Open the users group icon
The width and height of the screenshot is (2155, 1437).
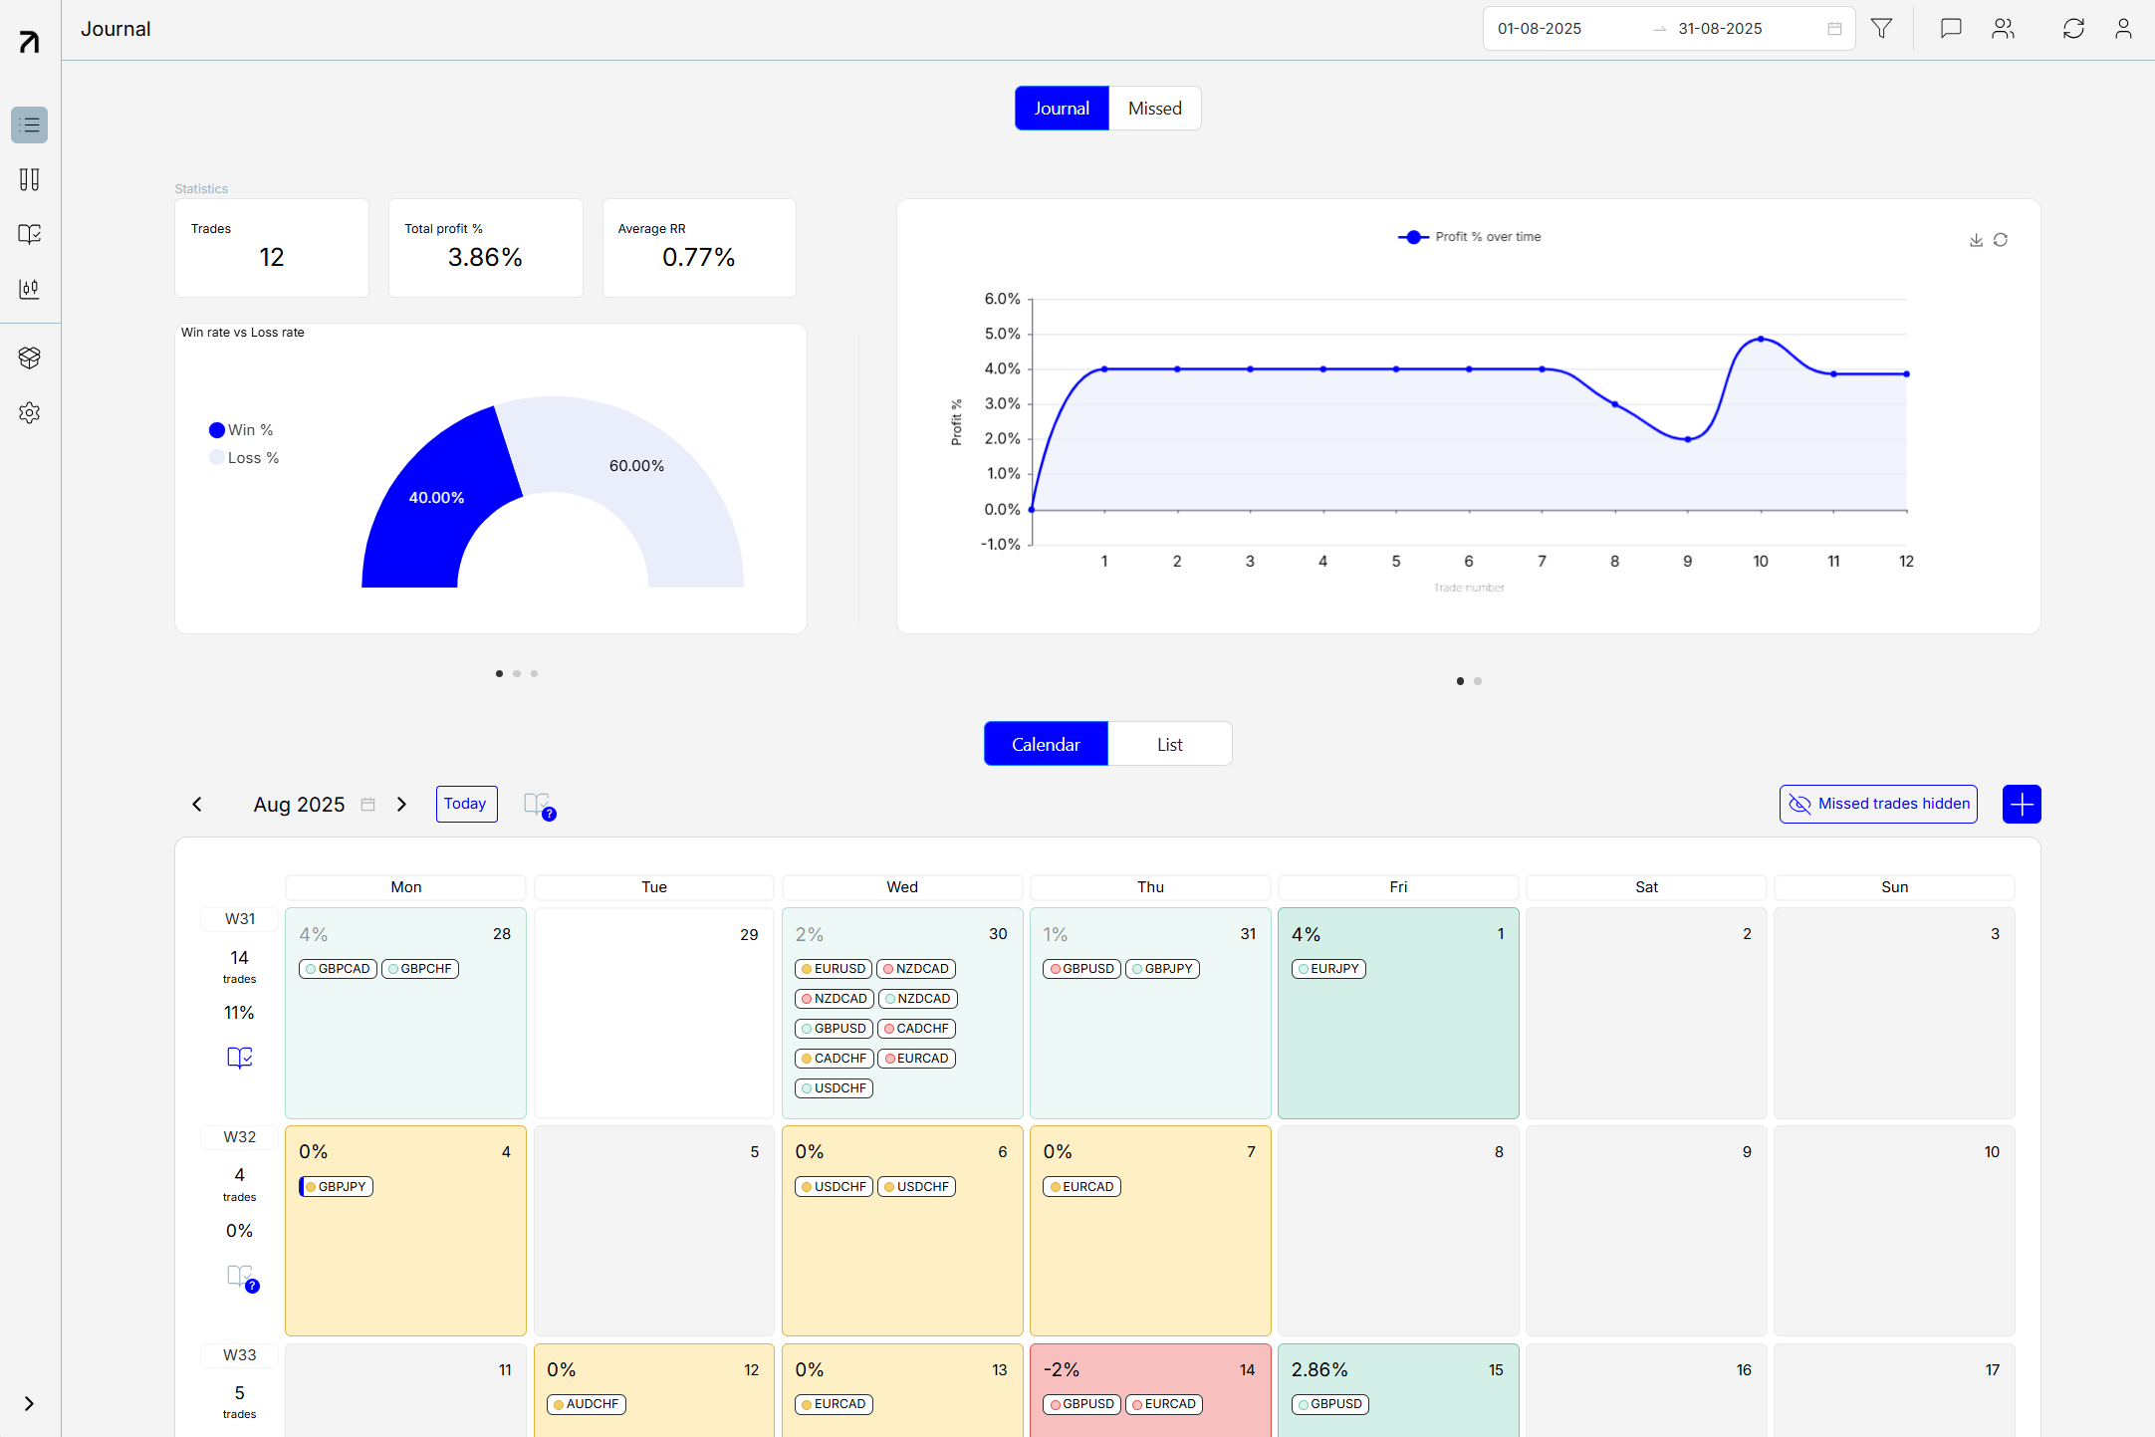[2003, 29]
